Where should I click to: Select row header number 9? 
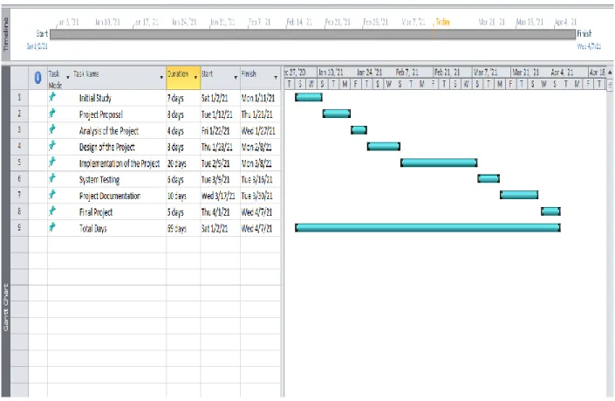(19, 228)
